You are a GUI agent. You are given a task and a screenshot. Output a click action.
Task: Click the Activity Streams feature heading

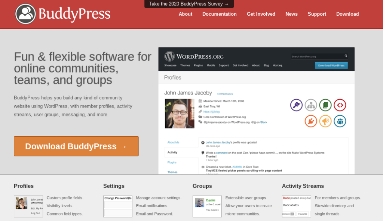click(x=303, y=186)
